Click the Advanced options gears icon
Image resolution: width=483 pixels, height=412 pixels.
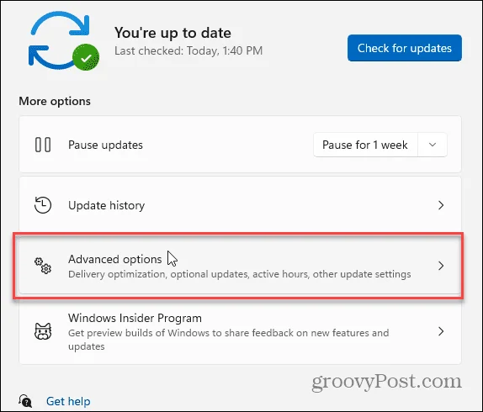click(x=43, y=266)
